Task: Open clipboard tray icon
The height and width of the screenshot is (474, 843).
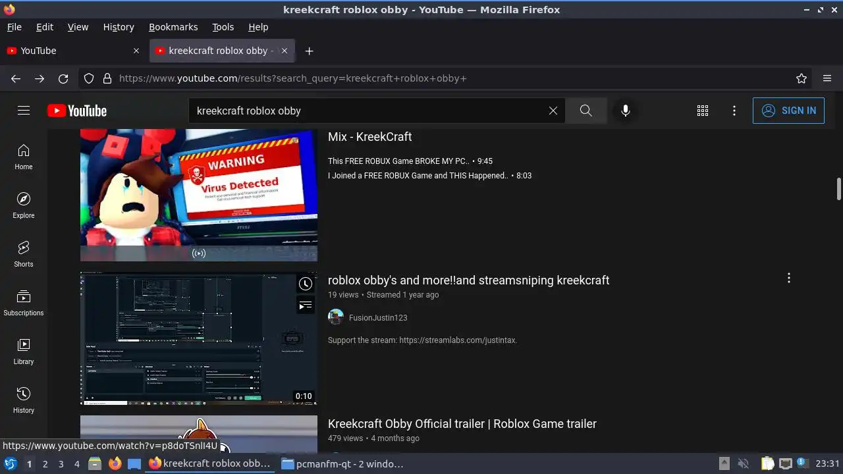Action: (x=767, y=463)
